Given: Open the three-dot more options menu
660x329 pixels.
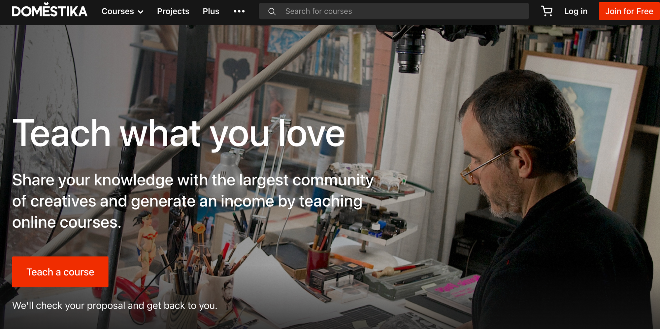Looking at the screenshot, I should [x=239, y=11].
